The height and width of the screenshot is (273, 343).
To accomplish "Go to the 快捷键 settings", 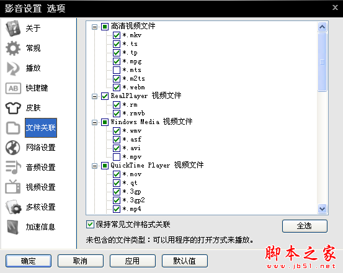I will coord(37,88).
